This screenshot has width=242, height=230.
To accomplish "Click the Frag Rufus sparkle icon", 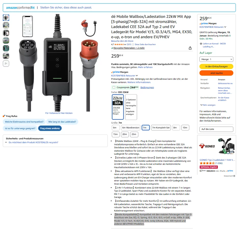I will coord(4,116).
